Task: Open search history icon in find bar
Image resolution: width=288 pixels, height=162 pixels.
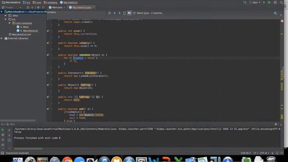Action: click(x=110, y=13)
